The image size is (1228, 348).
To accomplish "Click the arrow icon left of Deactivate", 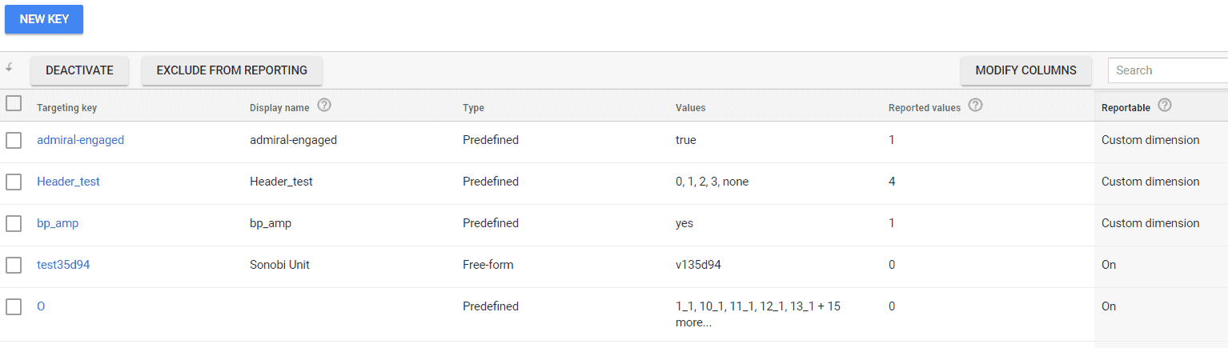I will pyautogui.click(x=10, y=69).
